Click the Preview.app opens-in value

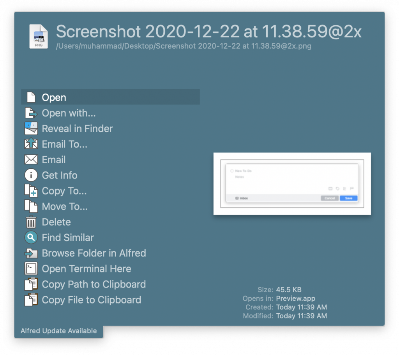tap(296, 298)
